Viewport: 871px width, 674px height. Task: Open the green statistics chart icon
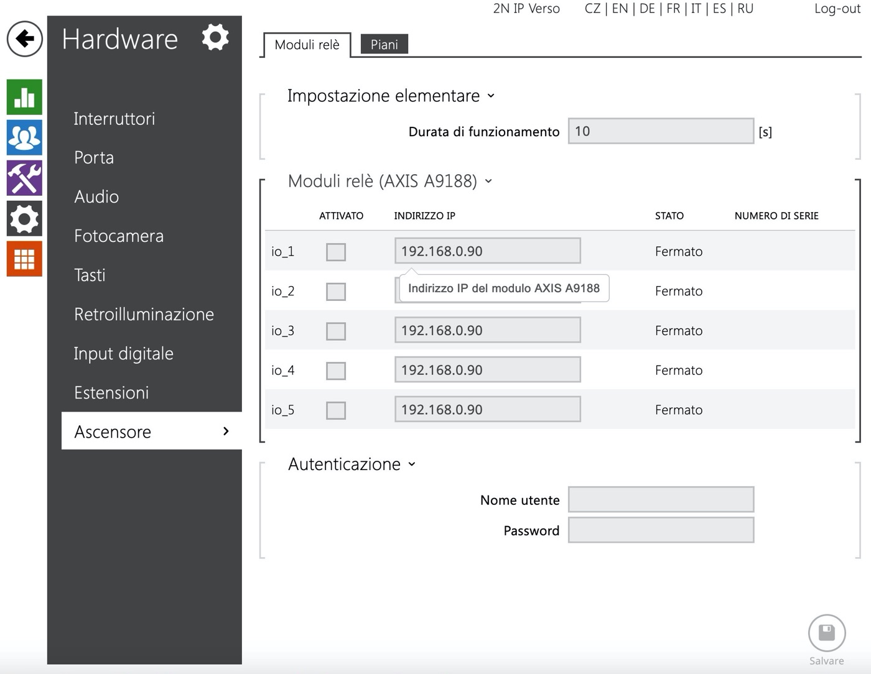pos(24,97)
